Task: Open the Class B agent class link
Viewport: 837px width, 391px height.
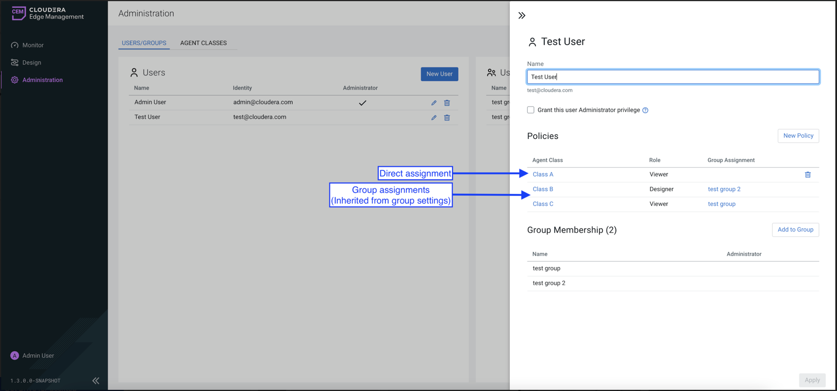Action: tap(543, 189)
